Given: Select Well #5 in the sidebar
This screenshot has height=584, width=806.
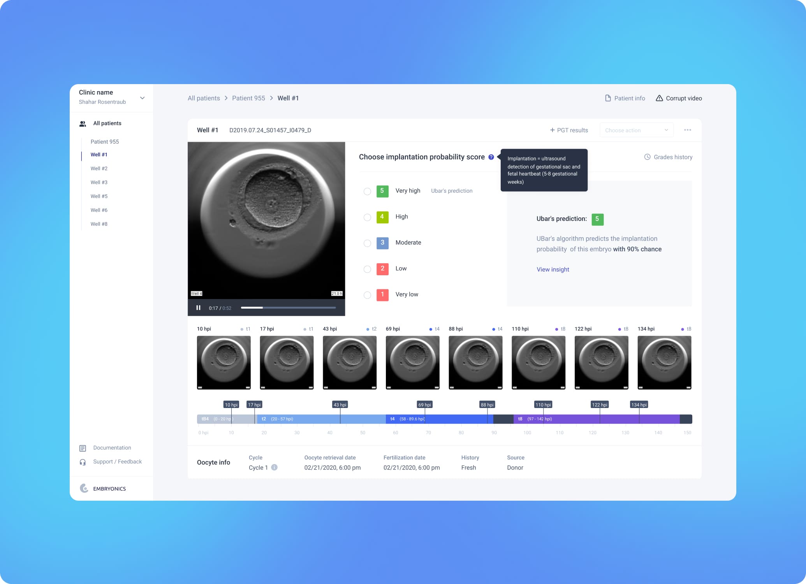Looking at the screenshot, I should click(99, 196).
